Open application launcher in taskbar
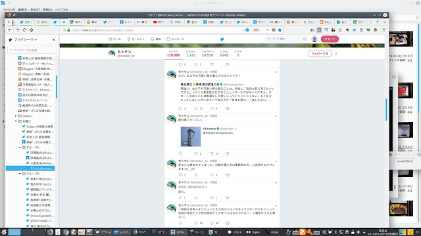This screenshot has width=421, height=236. pyautogui.click(x=4, y=232)
